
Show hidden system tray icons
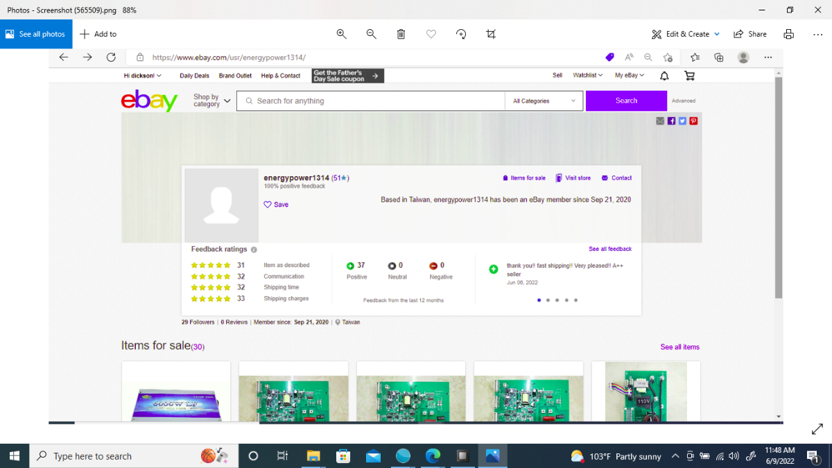675,456
